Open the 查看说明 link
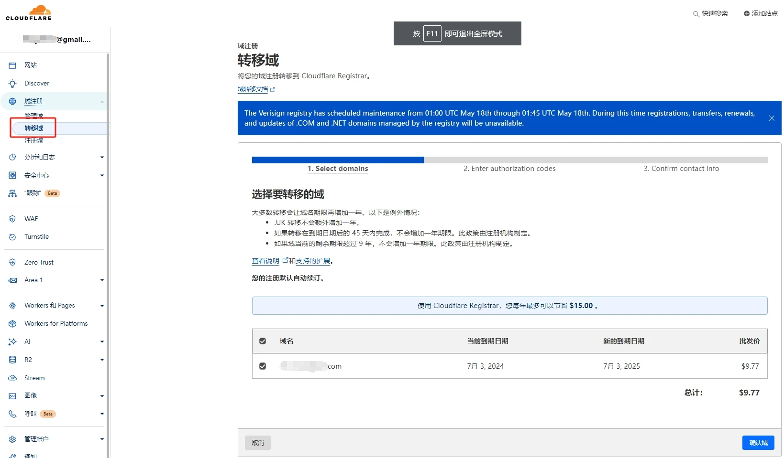Image resolution: width=784 pixels, height=458 pixels. coord(265,261)
